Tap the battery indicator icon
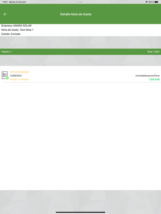This screenshot has height=214, width=161. pyautogui.click(x=157, y=2)
